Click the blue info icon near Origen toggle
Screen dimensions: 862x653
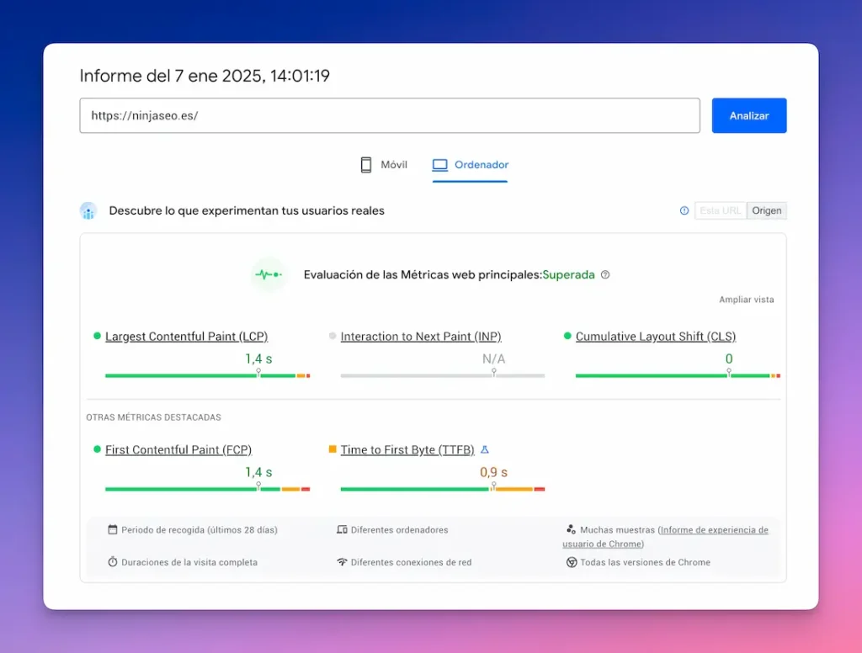coord(684,210)
